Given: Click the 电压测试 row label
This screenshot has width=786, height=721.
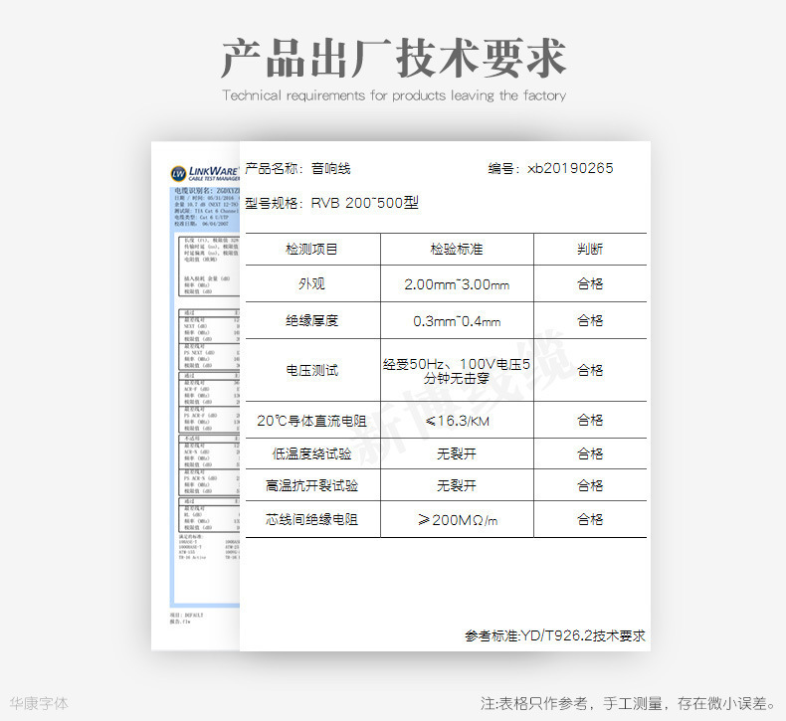Looking at the screenshot, I should (x=311, y=371).
